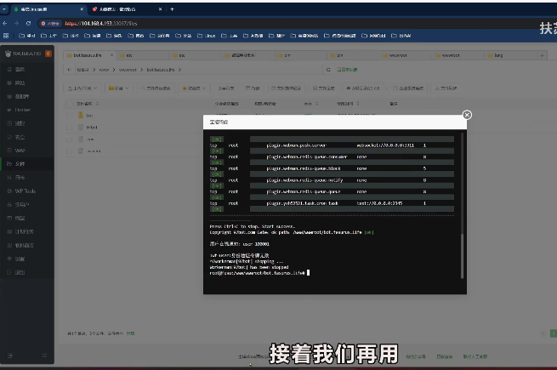557x370 pixels.
Task: Go back in browser history
Action: (x=5, y=24)
